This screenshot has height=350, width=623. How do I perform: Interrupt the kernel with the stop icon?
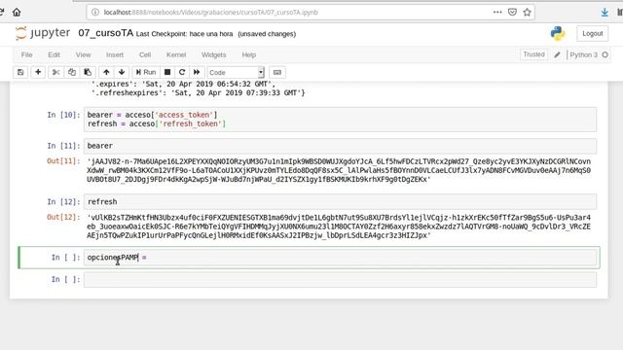[167, 72]
